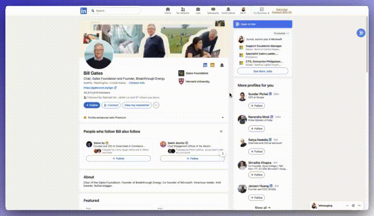374x216 pixels.
Task: Expand the For Business grid menu
Action: click(x=262, y=11)
